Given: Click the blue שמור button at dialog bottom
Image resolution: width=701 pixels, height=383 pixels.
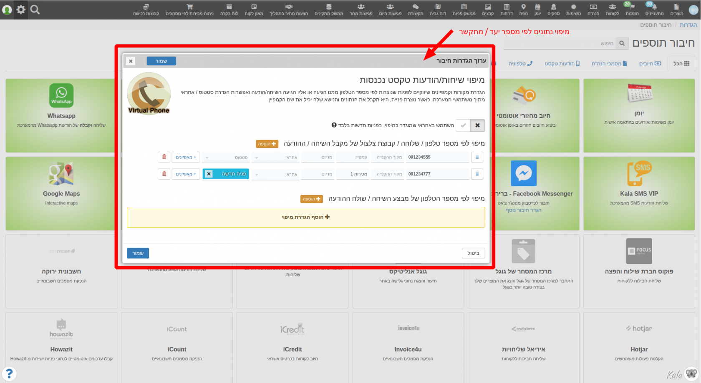Looking at the screenshot, I should [138, 253].
